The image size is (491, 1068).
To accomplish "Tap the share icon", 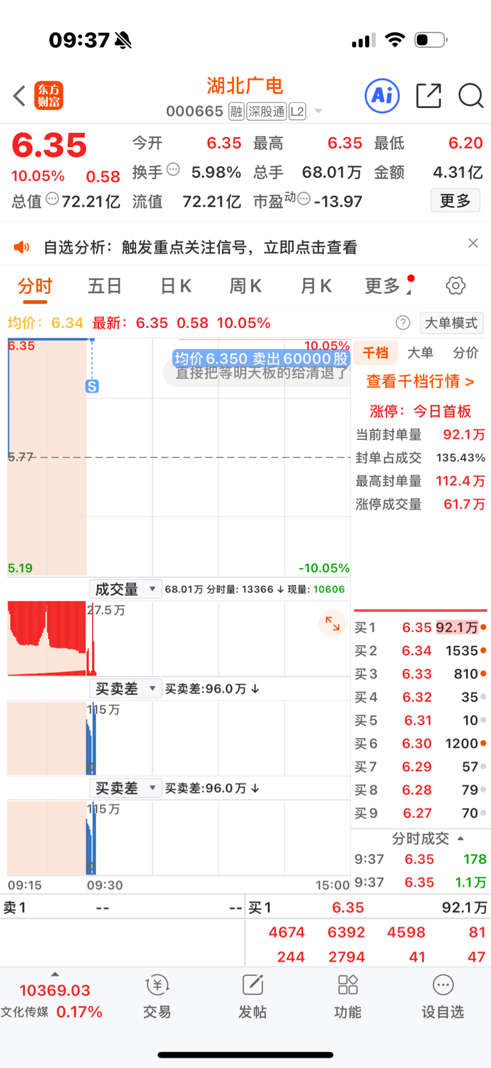I will coord(428,96).
